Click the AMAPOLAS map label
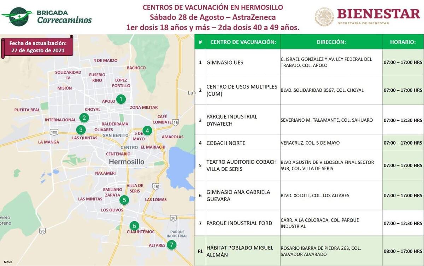The width and height of the screenshot is (424, 266). [173, 137]
